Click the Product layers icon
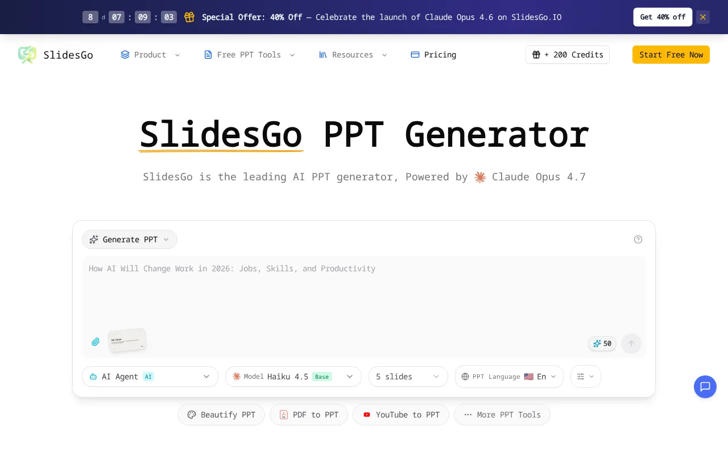The image size is (728, 455). 125,55
